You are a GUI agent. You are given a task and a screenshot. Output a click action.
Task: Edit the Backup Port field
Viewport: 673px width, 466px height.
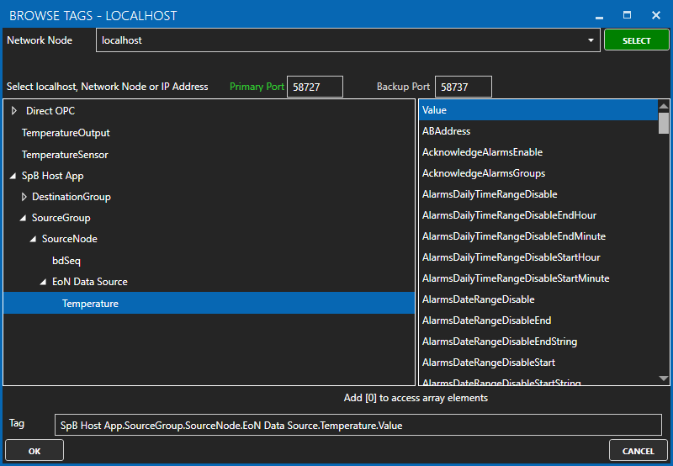click(464, 87)
